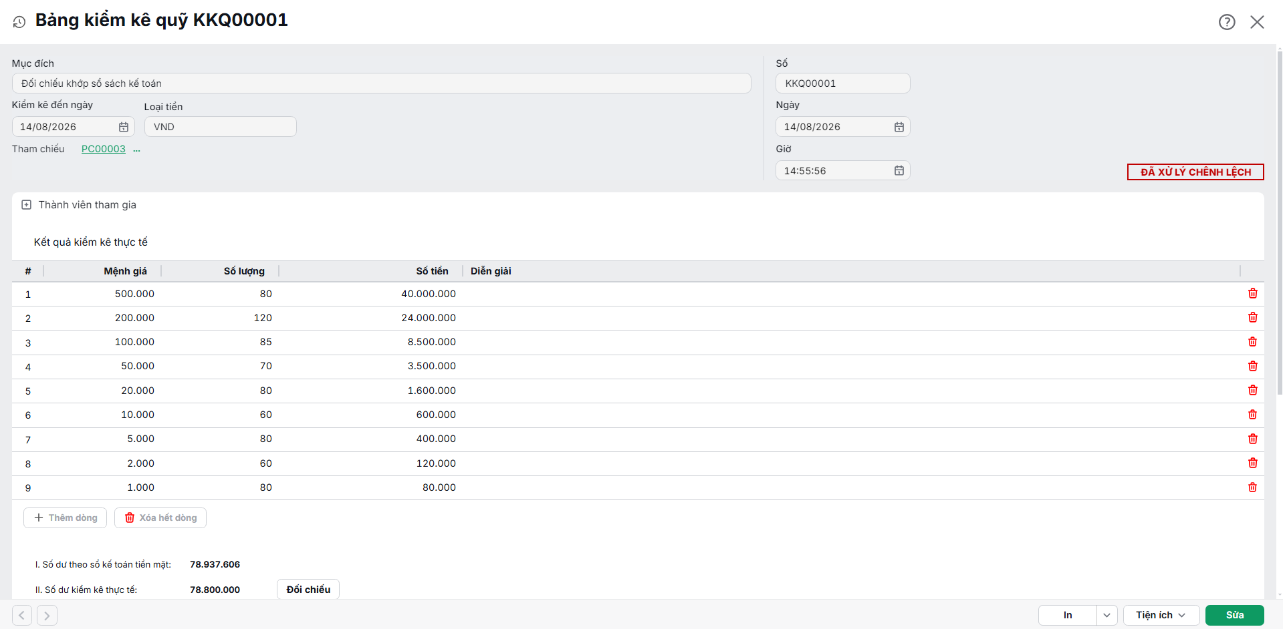Click the Diễn giải column header
The image size is (1283, 629).
pyautogui.click(x=491, y=271)
